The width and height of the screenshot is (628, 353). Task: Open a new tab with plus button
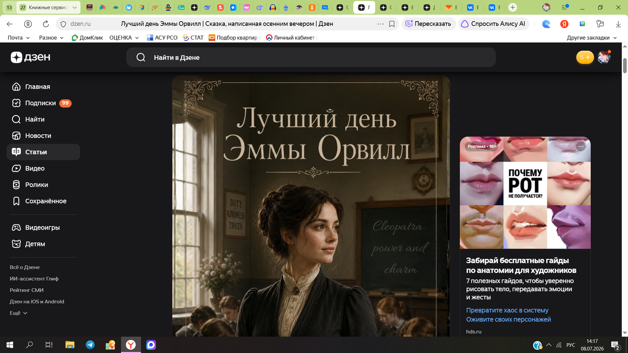[512, 8]
